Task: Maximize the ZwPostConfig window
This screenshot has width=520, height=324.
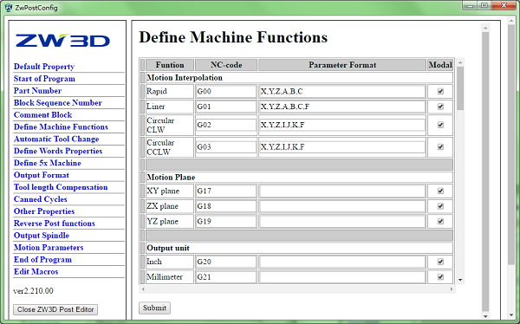Action: tap(484, 5)
